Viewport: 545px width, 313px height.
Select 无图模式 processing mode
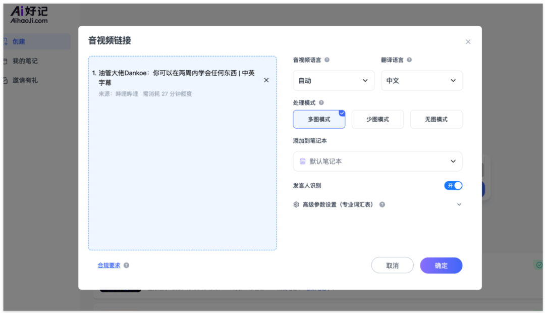point(436,120)
